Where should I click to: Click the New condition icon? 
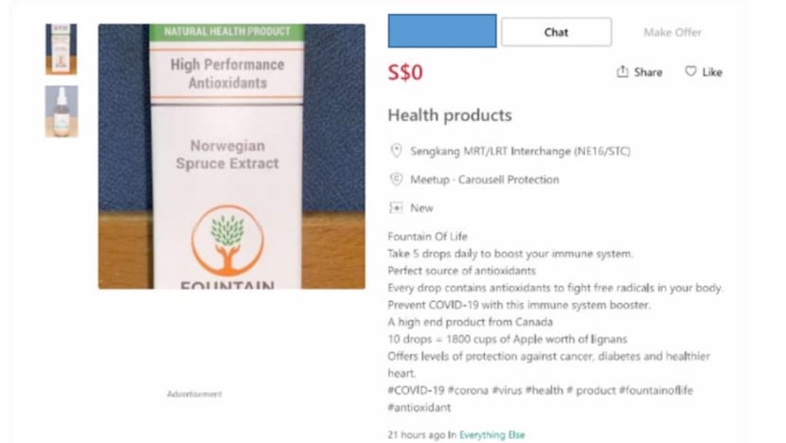click(396, 208)
